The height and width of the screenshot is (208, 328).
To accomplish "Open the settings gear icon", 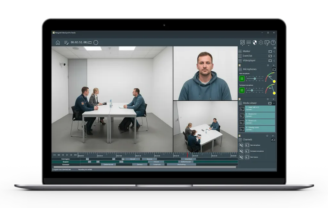I will (x=261, y=42).
